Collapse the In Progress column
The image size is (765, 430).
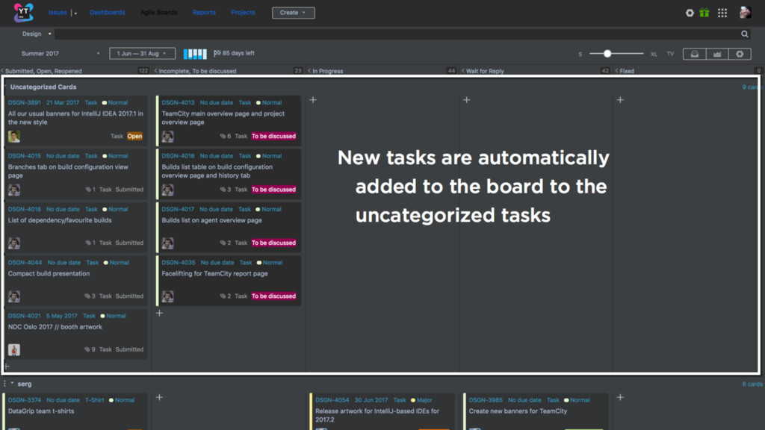click(309, 71)
